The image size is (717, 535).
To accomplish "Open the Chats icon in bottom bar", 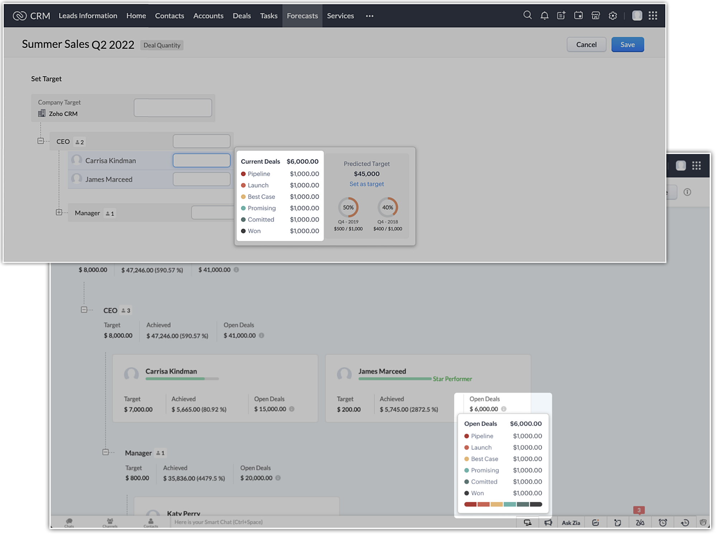I will (x=69, y=522).
